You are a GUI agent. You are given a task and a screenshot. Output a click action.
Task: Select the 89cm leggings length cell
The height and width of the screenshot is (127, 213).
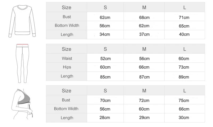pyautogui.click(x=184, y=77)
